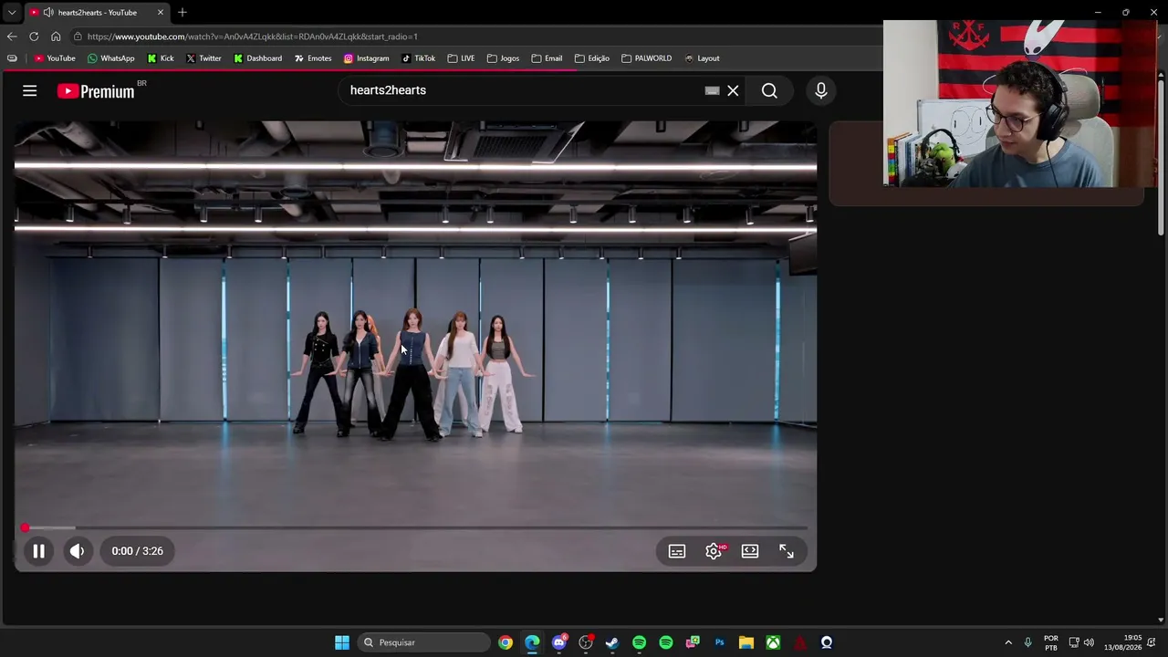Start a voice search with the microphone

point(821,90)
